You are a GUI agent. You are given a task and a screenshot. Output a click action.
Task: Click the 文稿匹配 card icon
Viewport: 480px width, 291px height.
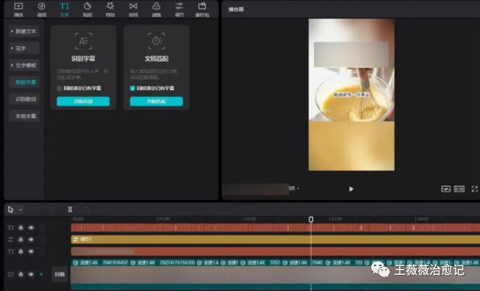coord(157,41)
